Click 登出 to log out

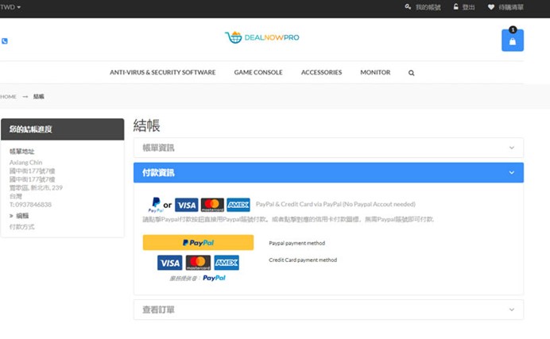tap(463, 7)
